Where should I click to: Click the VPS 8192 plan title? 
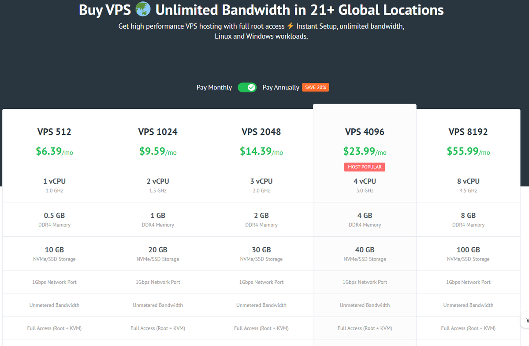pos(468,132)
